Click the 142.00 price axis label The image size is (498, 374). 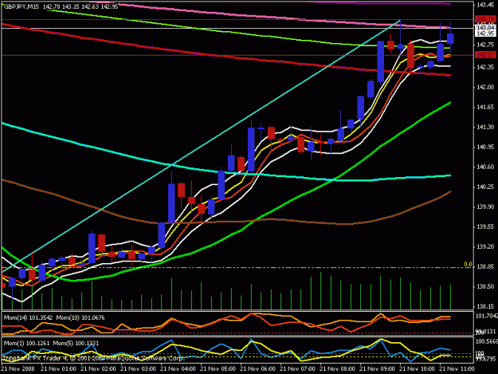485,87
